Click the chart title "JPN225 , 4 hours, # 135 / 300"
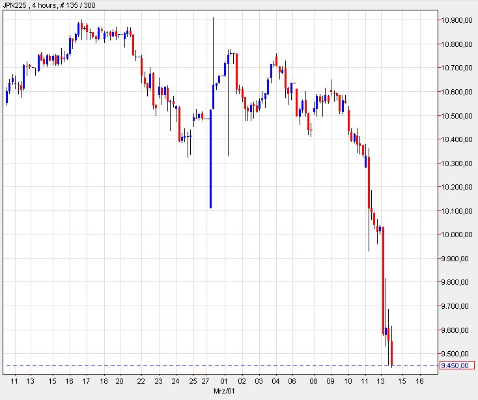Viewport: 478px width, 400px height. 49,5
